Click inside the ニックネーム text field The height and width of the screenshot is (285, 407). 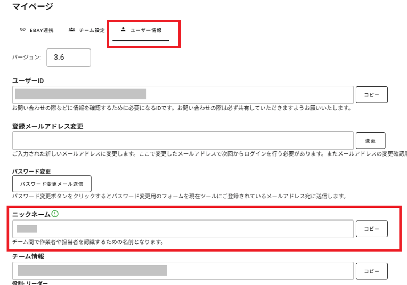[183, 229]
